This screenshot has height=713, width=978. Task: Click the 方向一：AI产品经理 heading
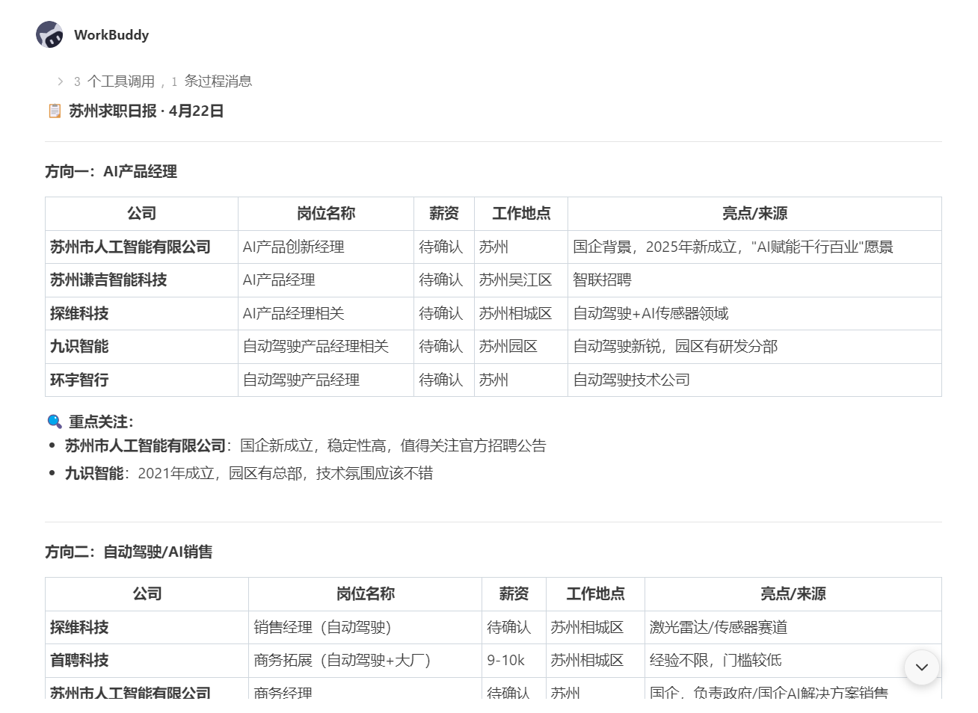111,172
